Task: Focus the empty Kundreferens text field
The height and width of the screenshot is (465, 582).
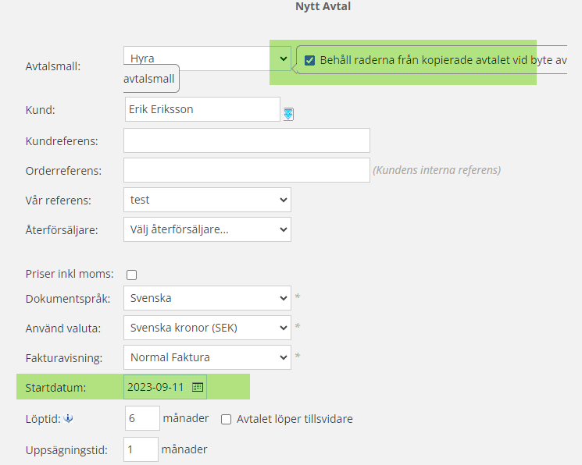Action: click(246, 140)
